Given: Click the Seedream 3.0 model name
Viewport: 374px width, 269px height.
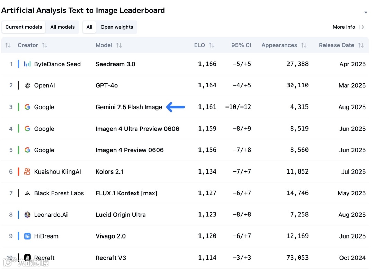Looking at the screenshot, I should tap(115, 64).
